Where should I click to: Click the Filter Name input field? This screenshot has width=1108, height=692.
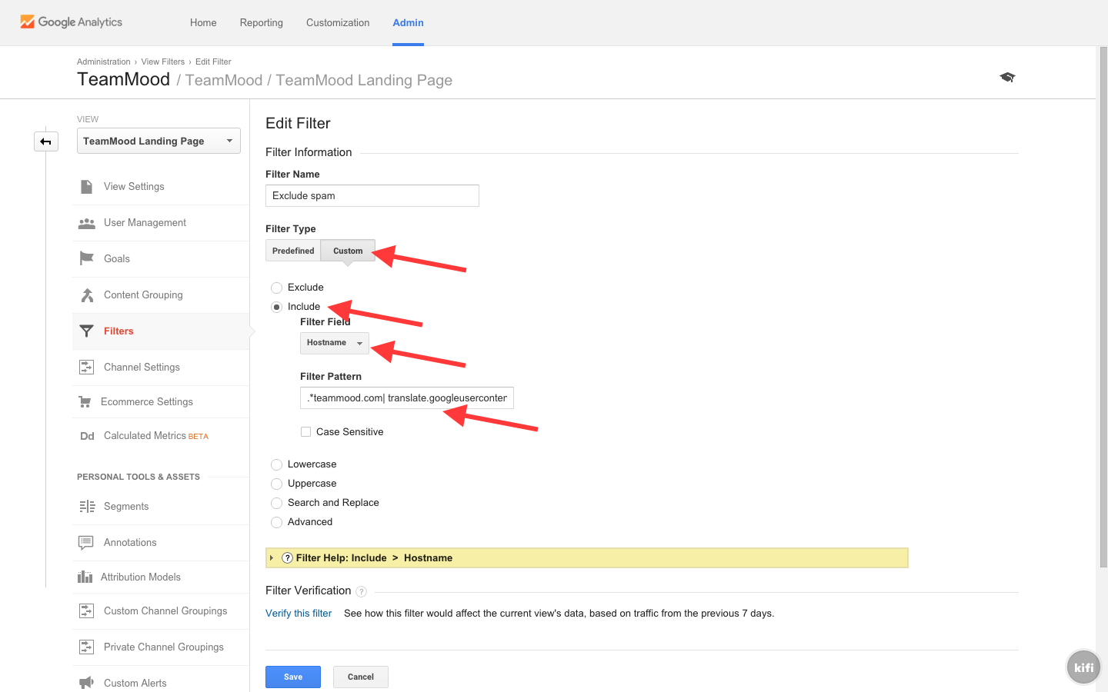pyautogui.click(x=372, y=196)
